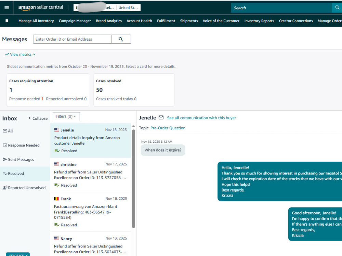This screenshot has height=256, width=342.
Task: Expand the Filters (0) dropdown
Action: (66, 116)
